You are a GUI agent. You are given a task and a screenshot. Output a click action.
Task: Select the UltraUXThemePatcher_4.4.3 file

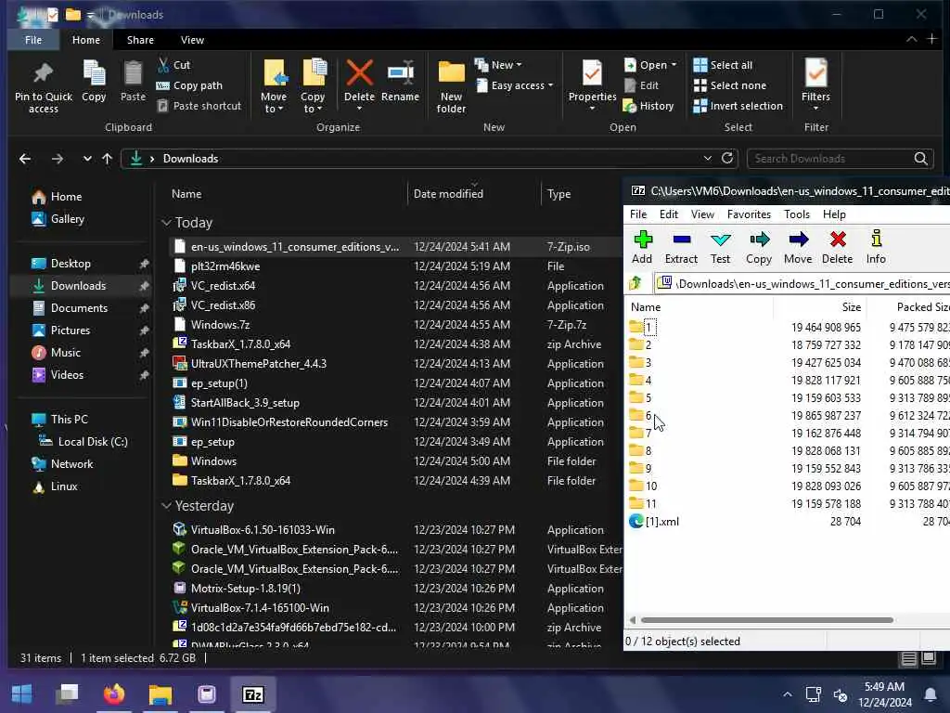click(x=258, y=364)
